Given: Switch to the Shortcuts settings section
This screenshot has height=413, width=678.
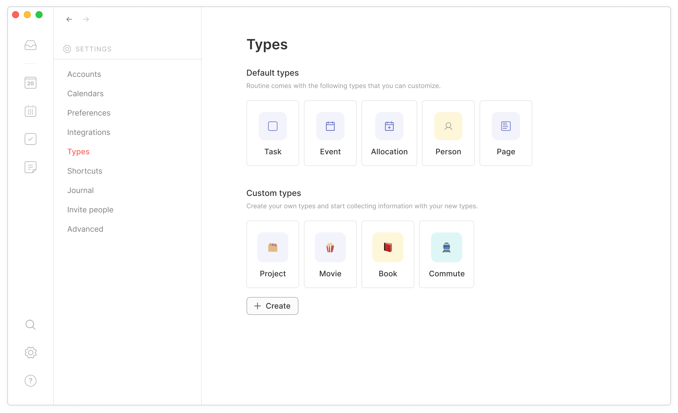Looking at the screenshot, I should pos(85,171).
